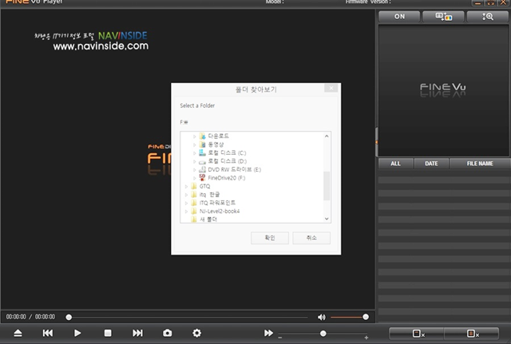Screen dimensions: 511x344
Task: Expand ITQ 파워포인트 folder node
Action: tap(186, 203)
